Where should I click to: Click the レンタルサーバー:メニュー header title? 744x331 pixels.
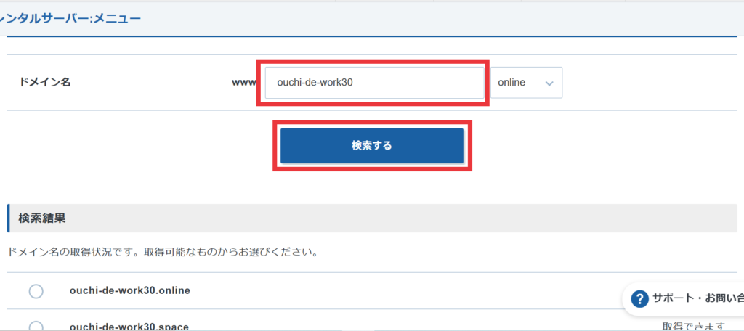click(x=70, y=19)
